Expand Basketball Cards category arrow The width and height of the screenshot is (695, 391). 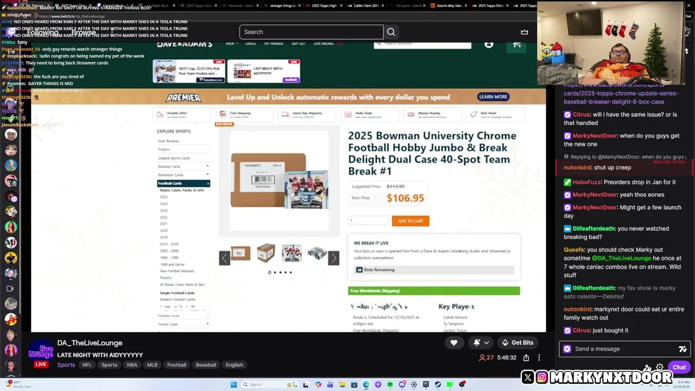tap(207, 175)
